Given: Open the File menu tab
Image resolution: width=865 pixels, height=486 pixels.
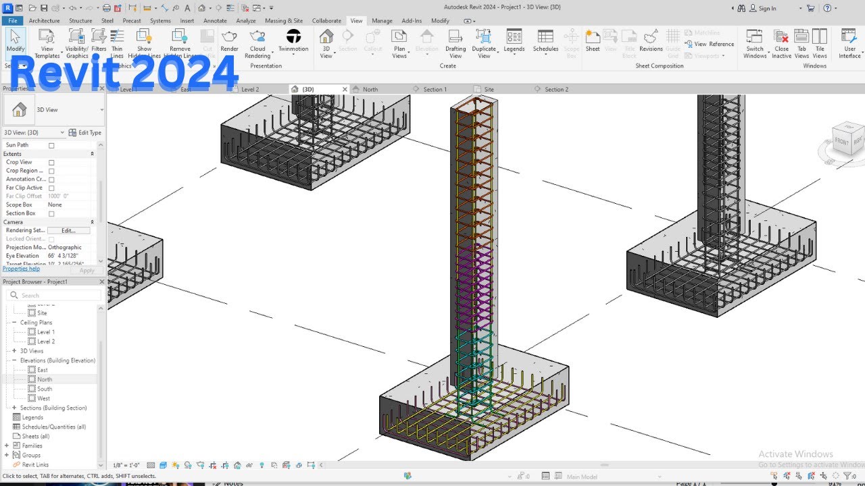Looking at the screenshot, I should (x=13, y=20).
